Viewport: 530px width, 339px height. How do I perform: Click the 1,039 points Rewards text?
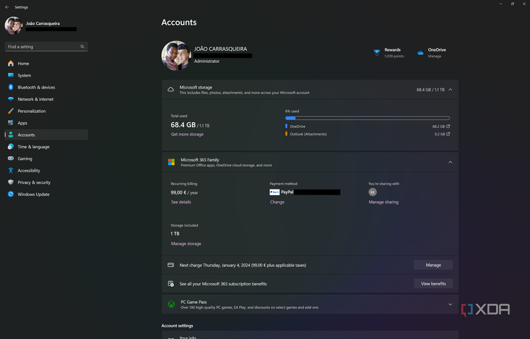(x=394, y=56)
